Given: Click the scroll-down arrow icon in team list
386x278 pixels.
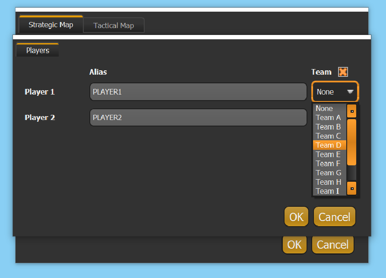Looking at the screenshot, I should [351, 188].
